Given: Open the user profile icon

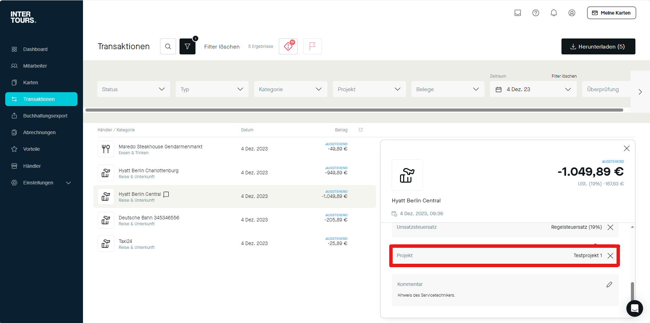Looking at the screenshot, I should click(x=572, y=13).
